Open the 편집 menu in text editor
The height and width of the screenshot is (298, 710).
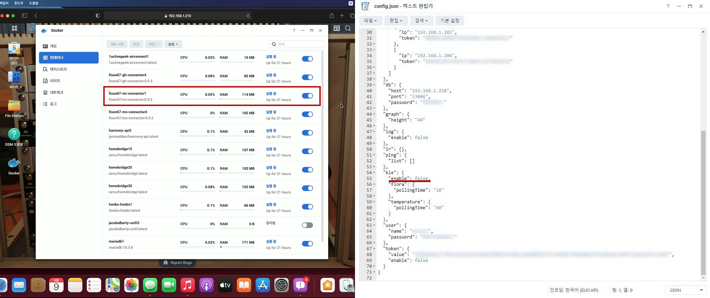coord(396,21)
